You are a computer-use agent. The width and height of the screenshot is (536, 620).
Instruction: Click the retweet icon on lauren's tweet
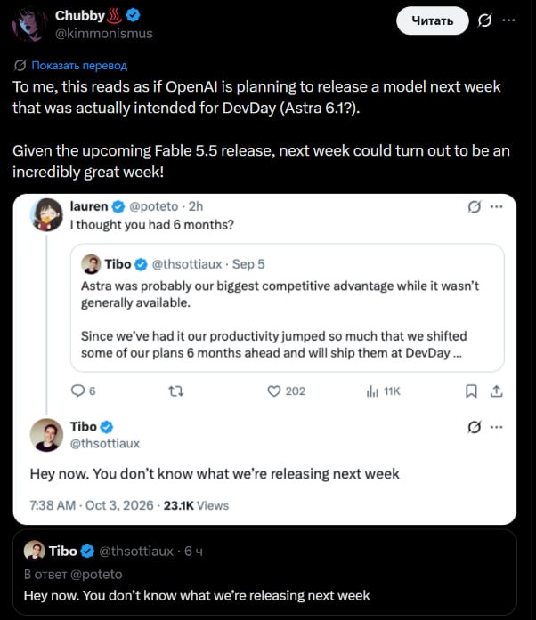pyautogui.click(x=175, y=391)
